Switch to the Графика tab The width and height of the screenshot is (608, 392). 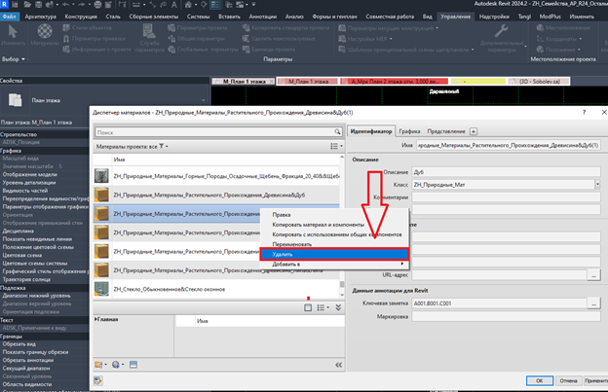[409, 131]
